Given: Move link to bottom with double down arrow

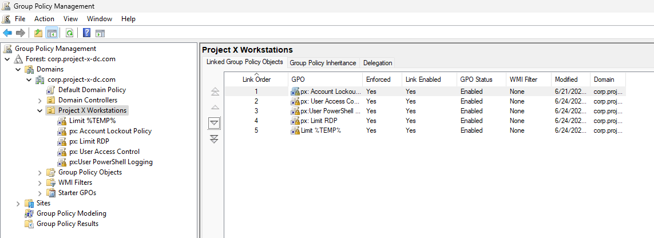Looking at the screenshot, I should [x=215, y=139].
